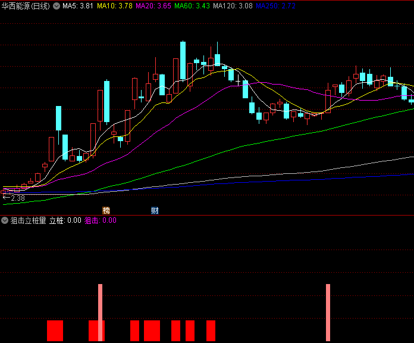This screenshot has width=414, height=343.
Task: Select the 华西能源(日线) chart title
Action: [26, 6]
